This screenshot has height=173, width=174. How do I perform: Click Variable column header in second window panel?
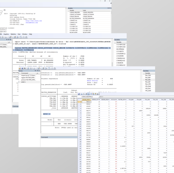(119, 42)
